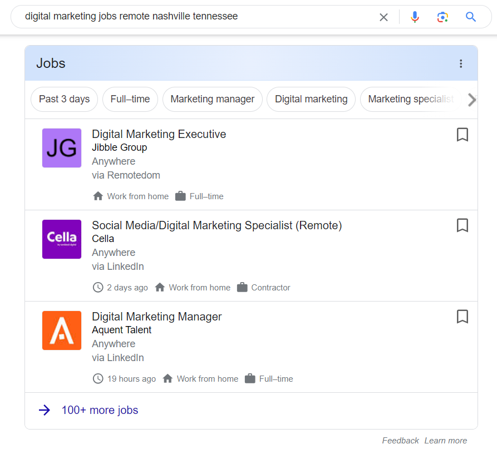Viewport: 497px width, 449px height.
Task: Click the 19 hours ago timestamp
Action: pos(131,379)
